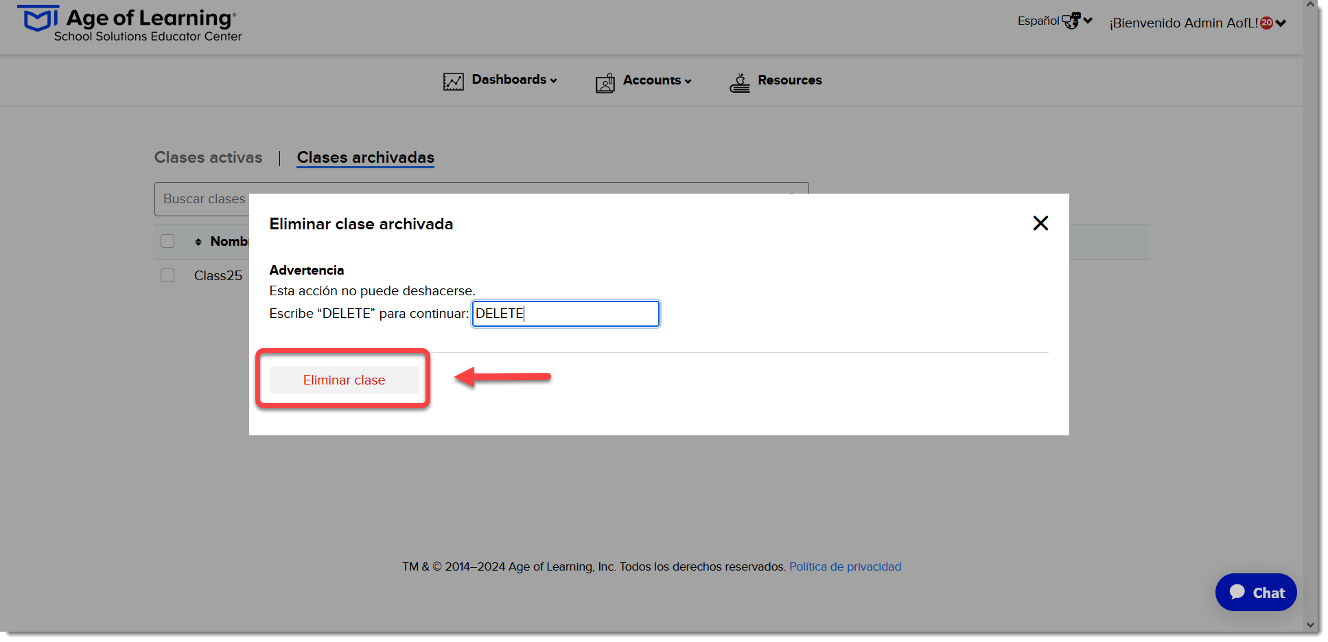Check the Class25 row checkbox
Screen dimensions: 1328x642
coord(167,275)
